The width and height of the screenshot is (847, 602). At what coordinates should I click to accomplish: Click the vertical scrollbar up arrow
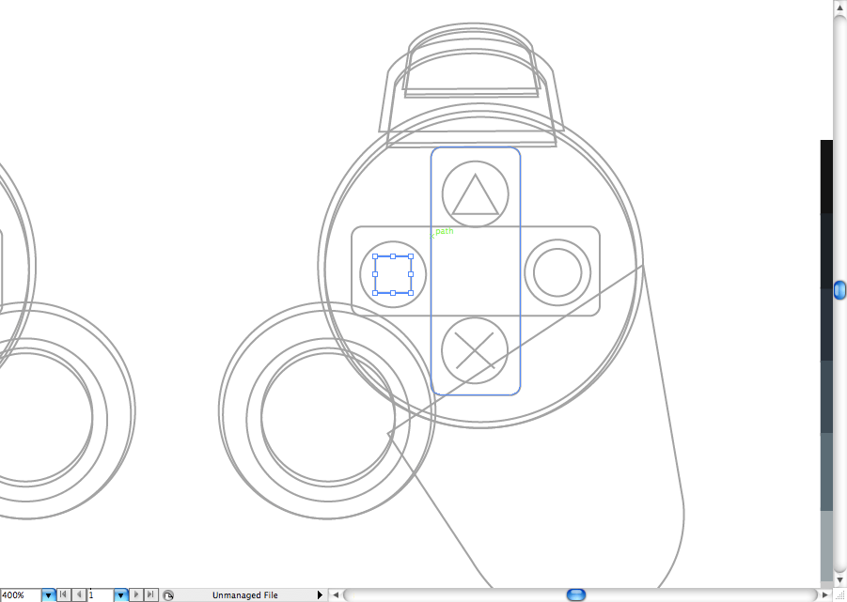pyautogui.click(x=840, y=7)
